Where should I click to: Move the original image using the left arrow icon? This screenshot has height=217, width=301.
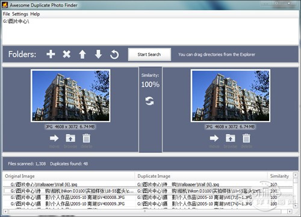(x=54, y=138)
